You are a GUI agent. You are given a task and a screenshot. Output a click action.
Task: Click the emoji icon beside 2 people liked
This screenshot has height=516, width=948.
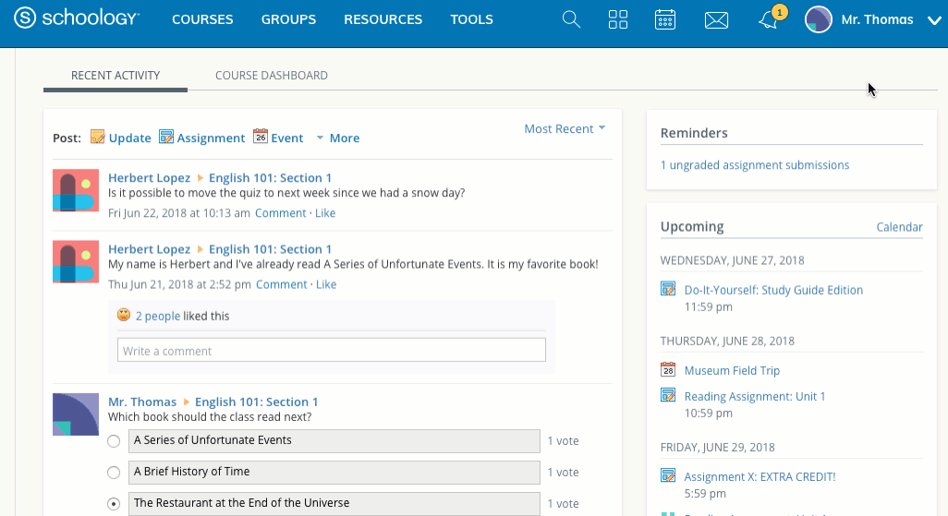pos(124,315)
